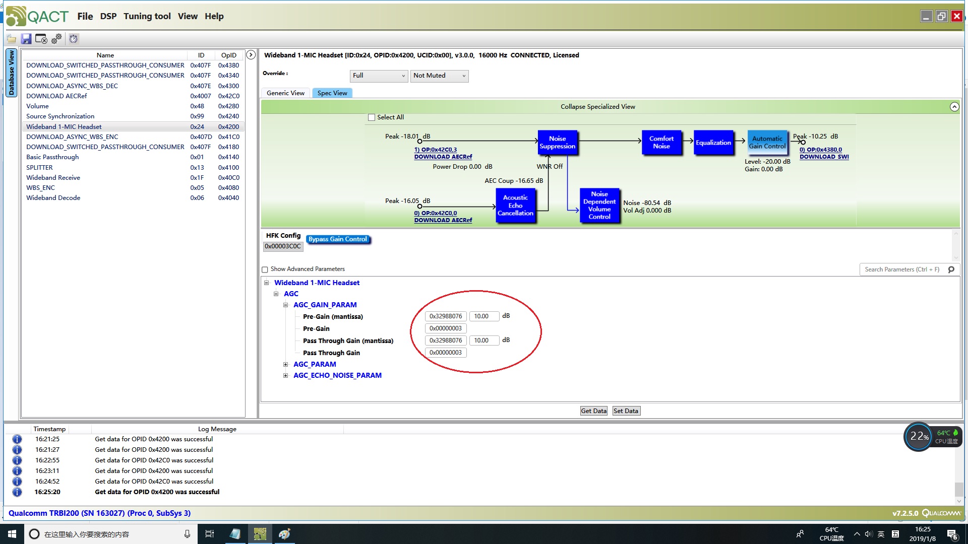Screen dimensions: 968x544
Task: Open Task View on the taskbar
Action: tap(210, 534)
